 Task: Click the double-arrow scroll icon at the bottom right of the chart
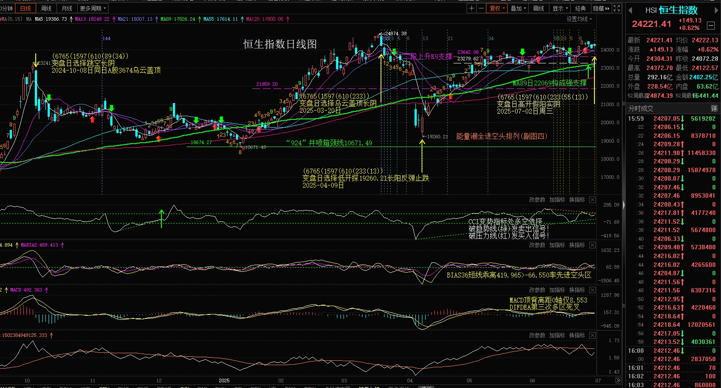click(618, 381)
